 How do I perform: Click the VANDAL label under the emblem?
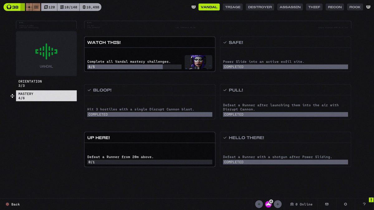coord(46,66)
